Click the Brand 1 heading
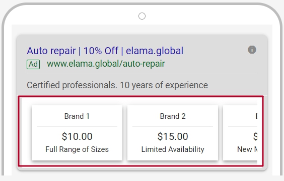This screenshot has width=284, height=181. pos(77,116)
